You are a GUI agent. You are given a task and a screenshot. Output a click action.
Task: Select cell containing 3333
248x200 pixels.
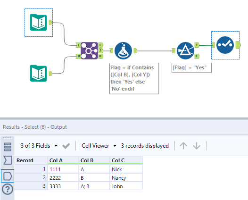pyautogui.click(x=63, y=186)
